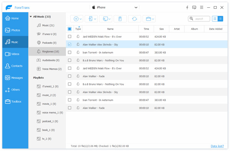Uncheck the selected Alan Walker Alex Skrindo - Sky row

pyautogui.click(x=69, y=44)
